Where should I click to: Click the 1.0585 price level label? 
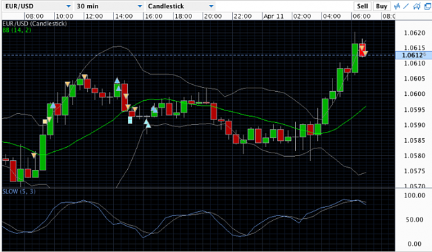click(x=415, y=141)
